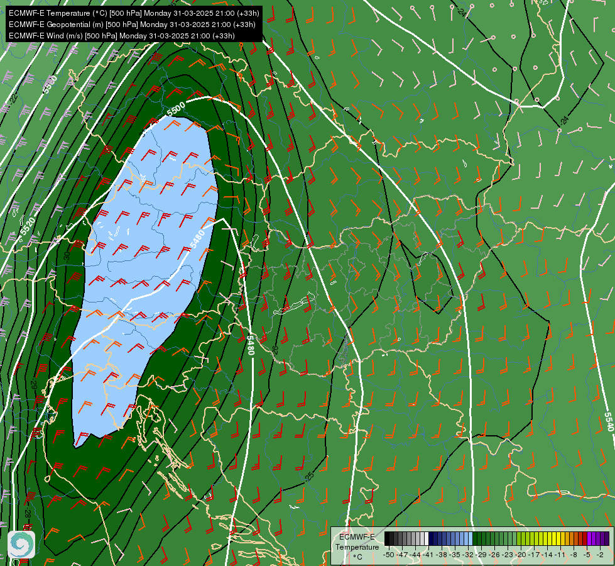Pick the purple swatch at legend's warmest end
This screenshot has width=615, height=566.
pyautogui.click(x=607, y=538)
